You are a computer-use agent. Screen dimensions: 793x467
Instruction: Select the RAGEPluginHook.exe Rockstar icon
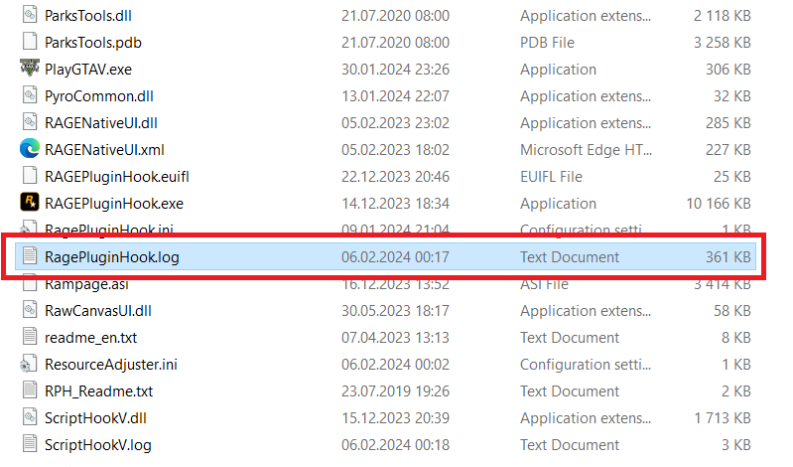[29, 203]
